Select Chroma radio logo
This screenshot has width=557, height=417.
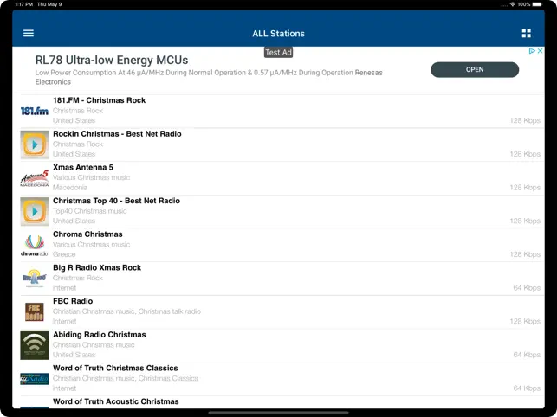click(34, 245)
